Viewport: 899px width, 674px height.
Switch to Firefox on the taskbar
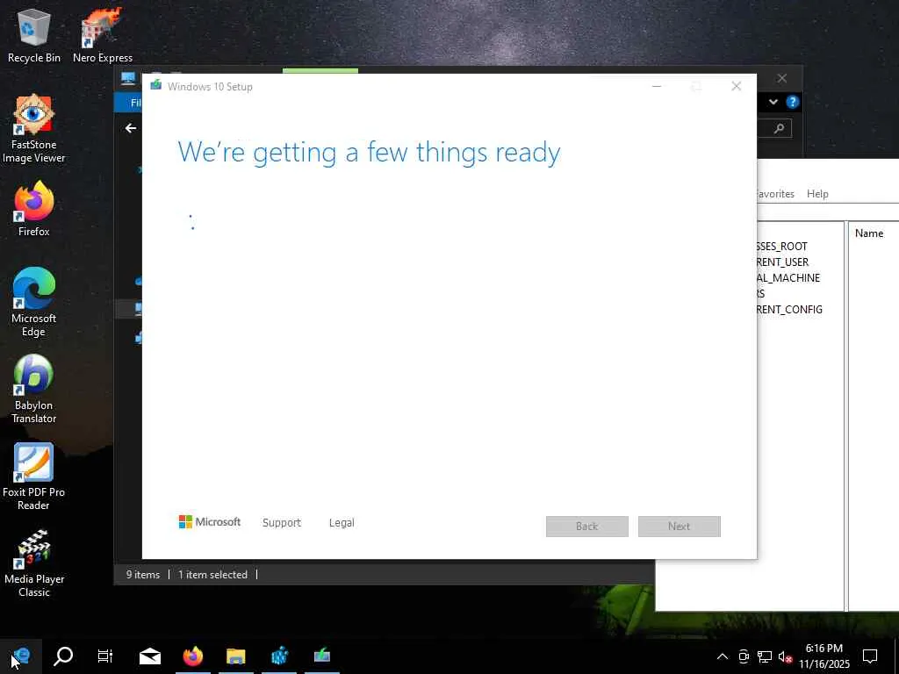(192, 656)
